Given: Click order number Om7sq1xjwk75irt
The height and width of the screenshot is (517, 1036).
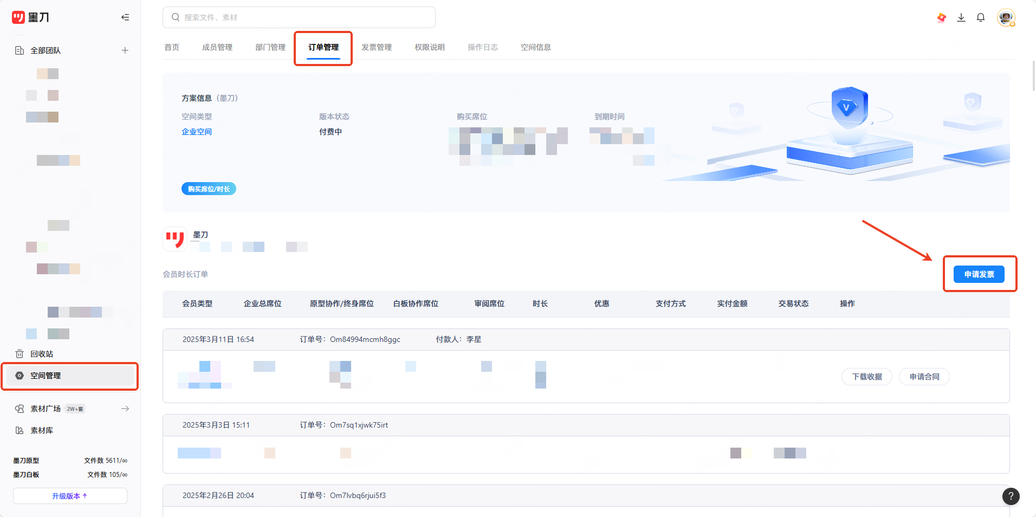Looking at the screenshot, I should (x=359, y=425).
